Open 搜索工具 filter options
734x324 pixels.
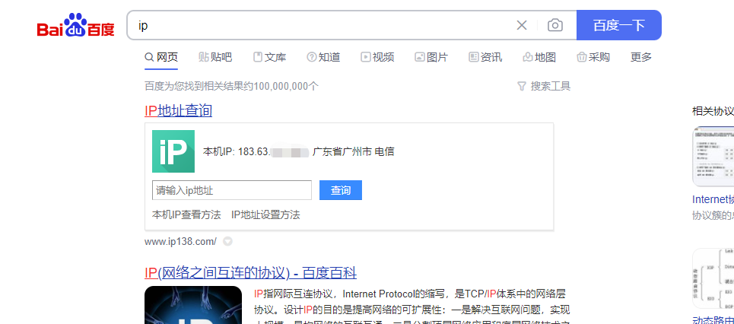(x=544, y=86)
